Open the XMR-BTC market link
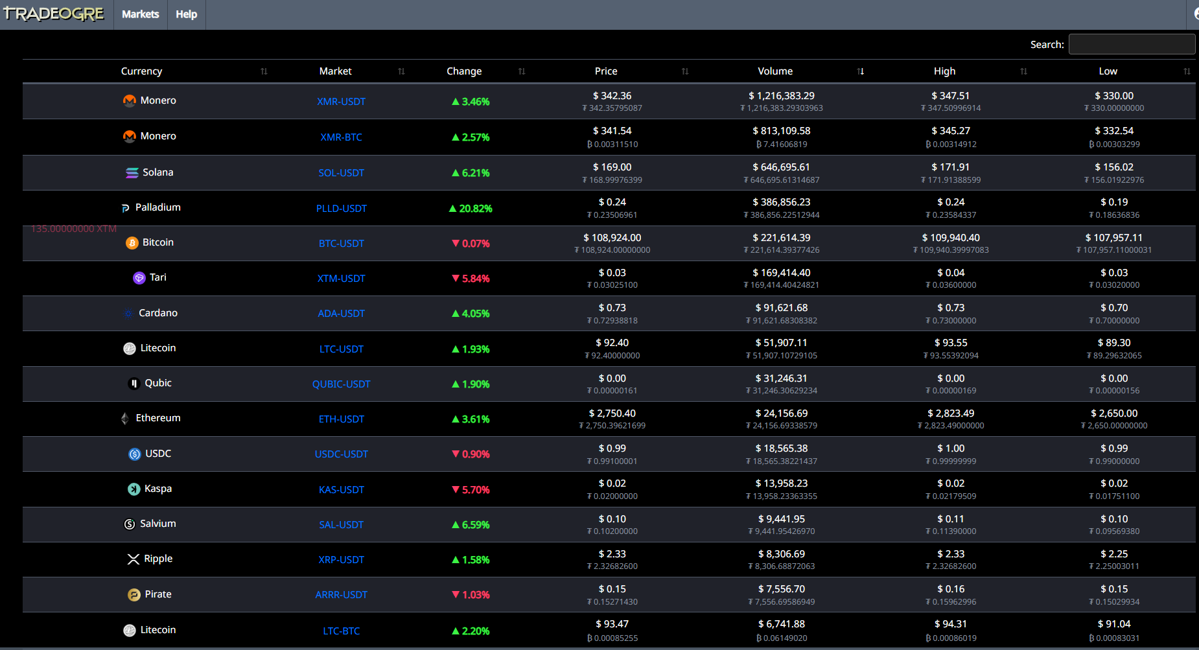 [342, 137]
